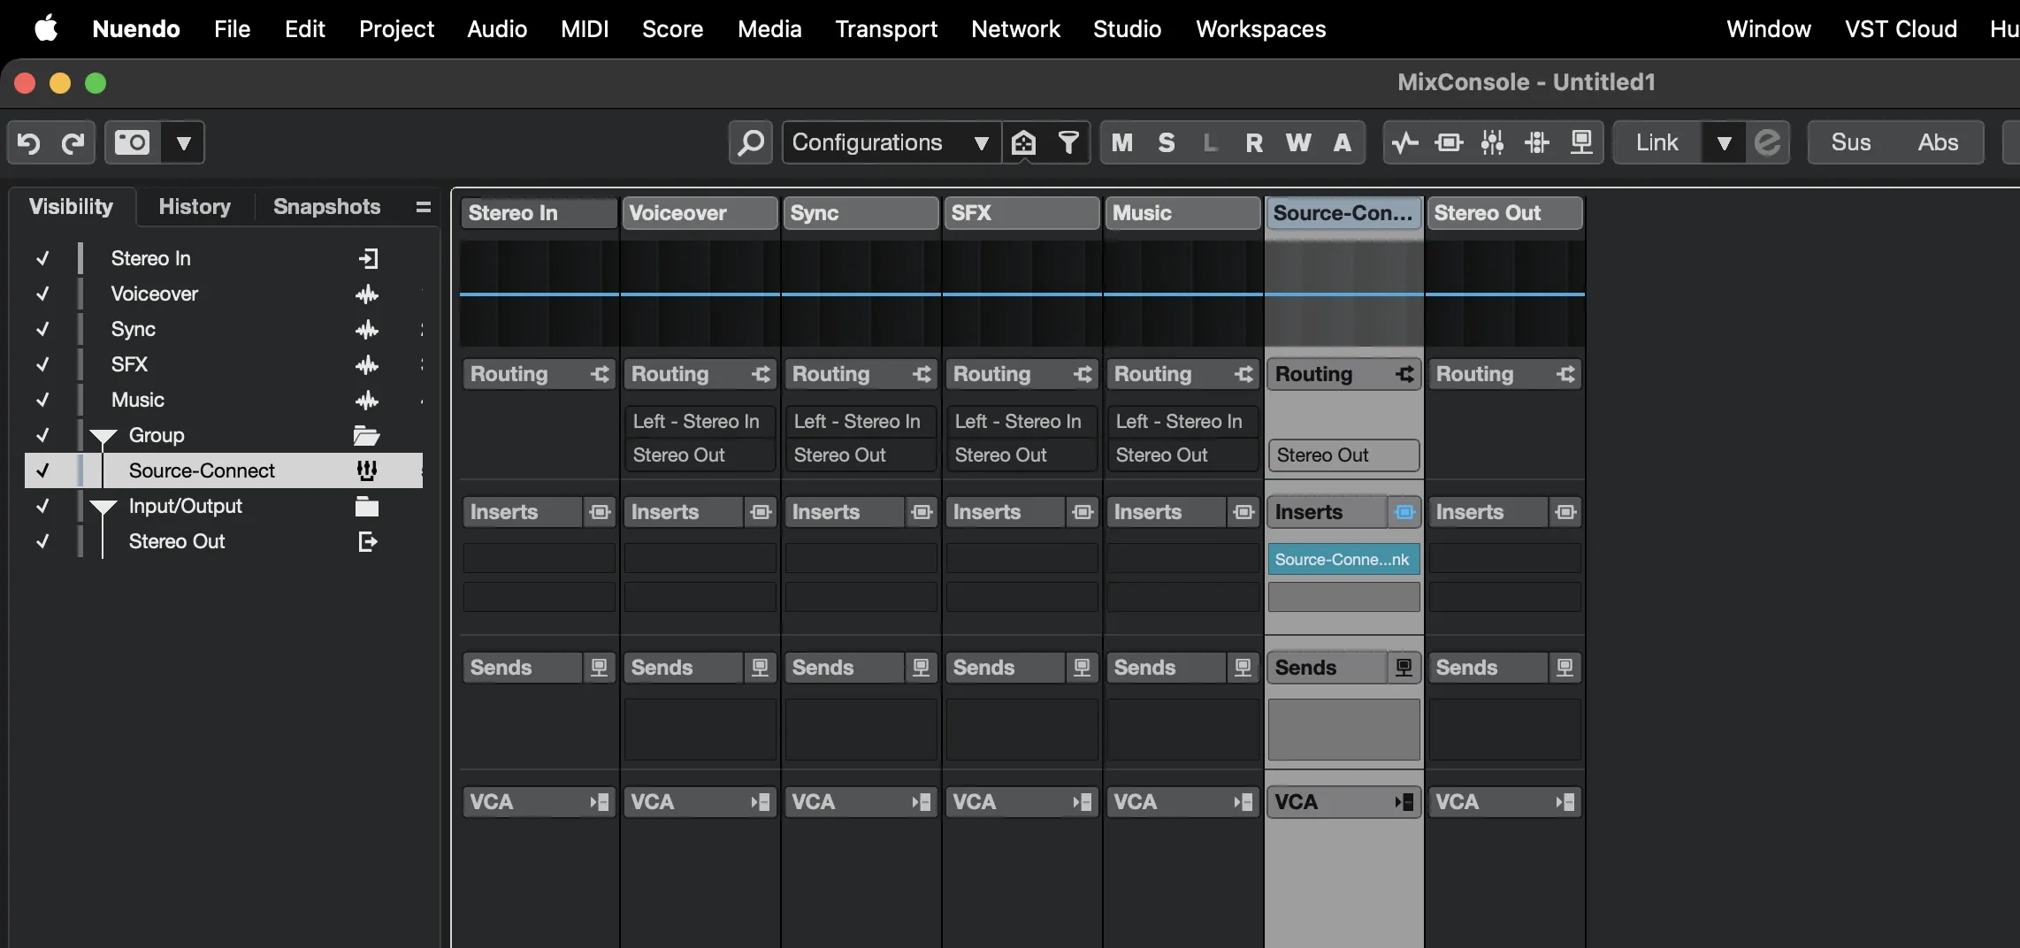Collapse the Group folder in visibility list

pos(103,436)
